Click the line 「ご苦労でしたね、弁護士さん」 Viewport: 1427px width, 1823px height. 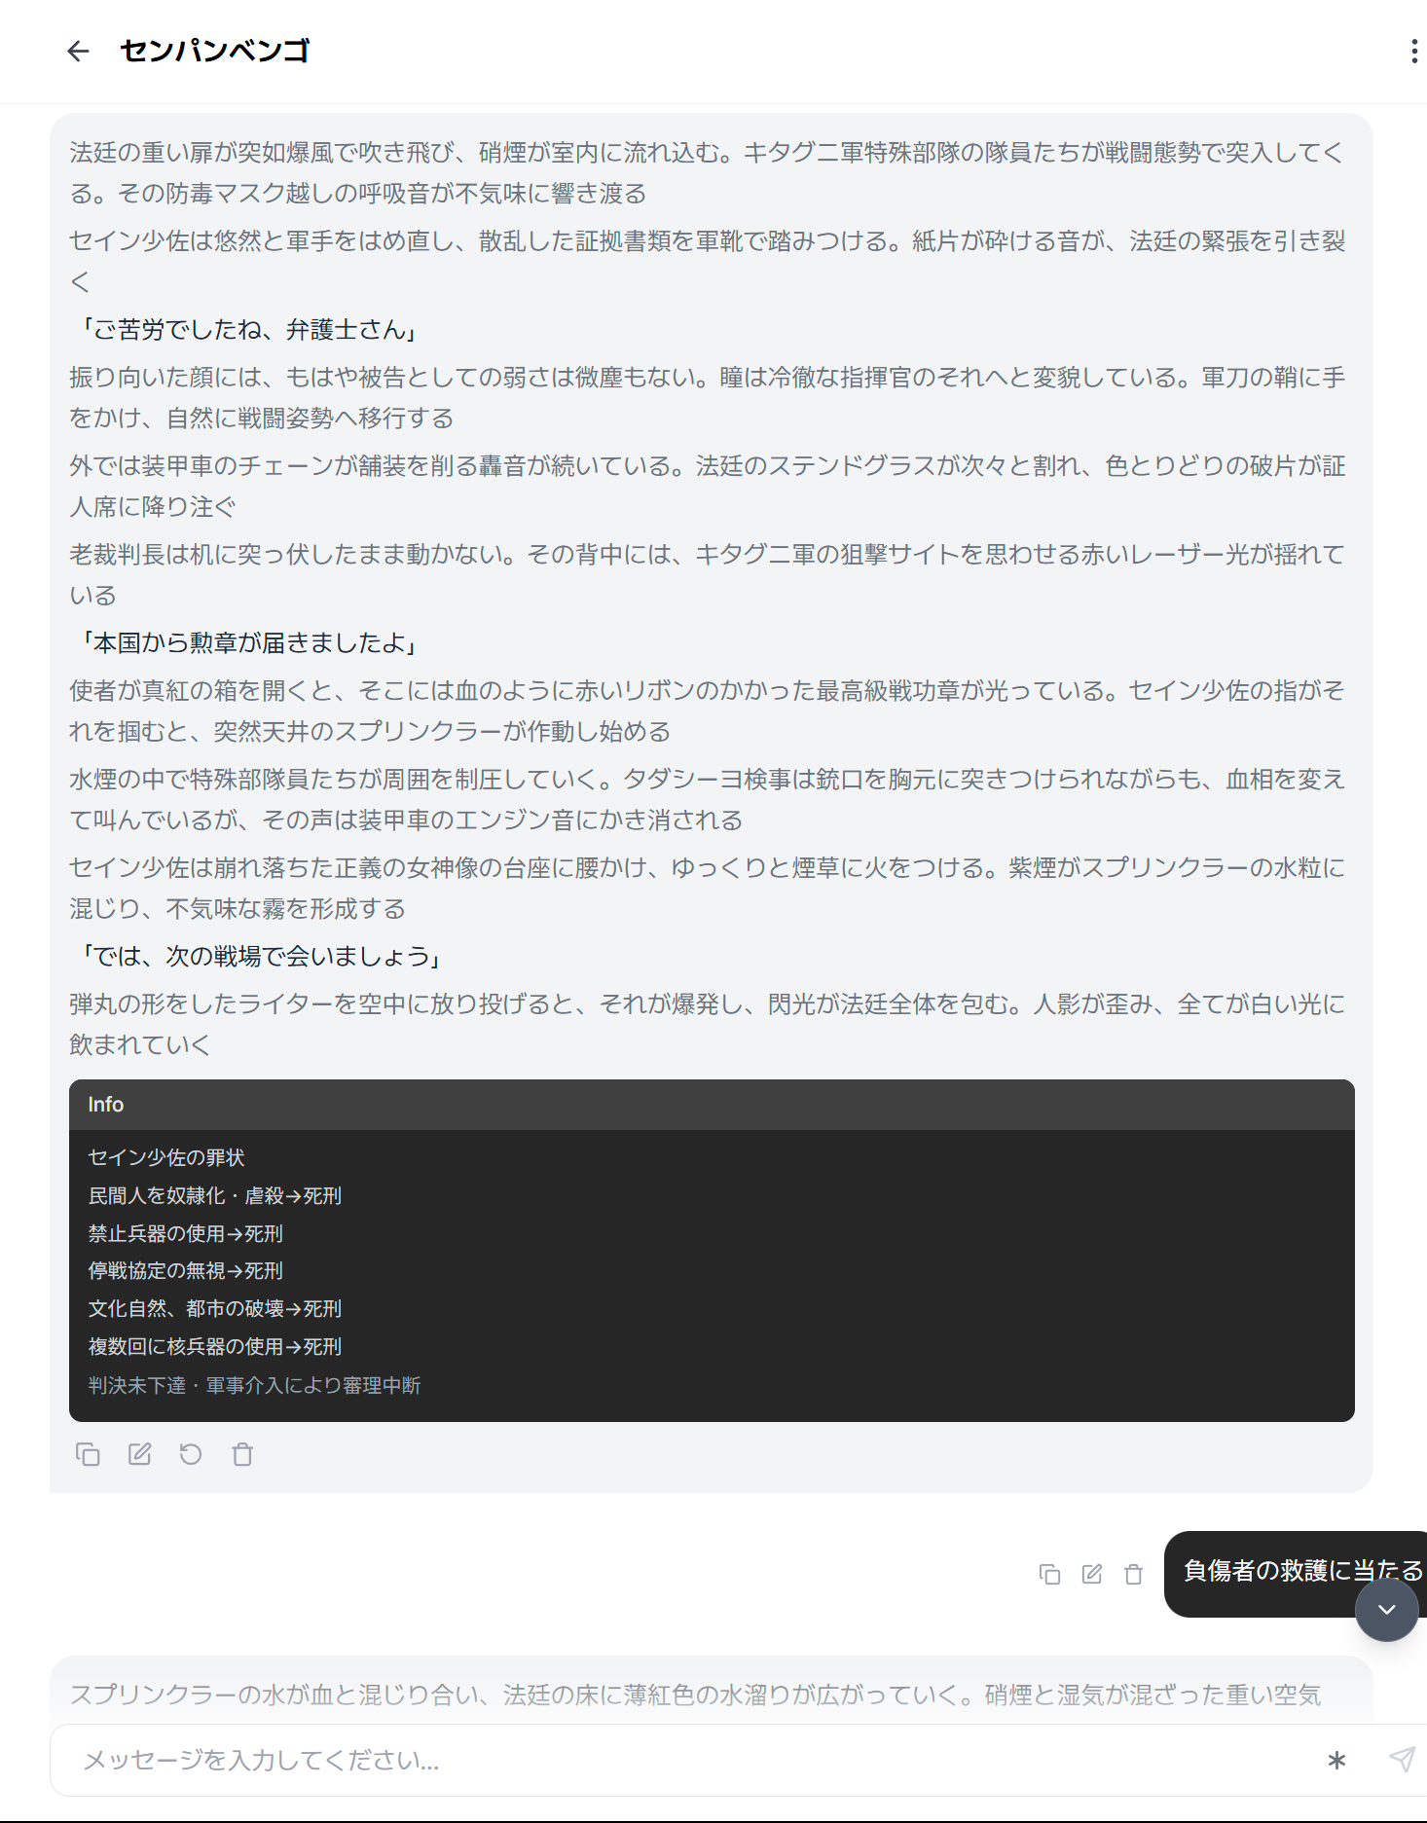(247, 330)
